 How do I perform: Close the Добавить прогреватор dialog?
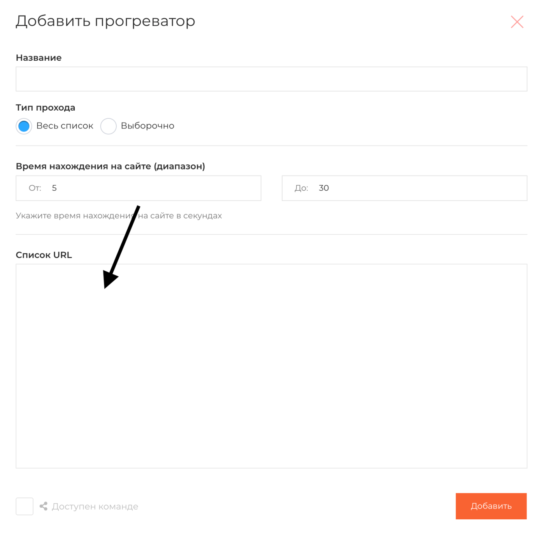517,22
